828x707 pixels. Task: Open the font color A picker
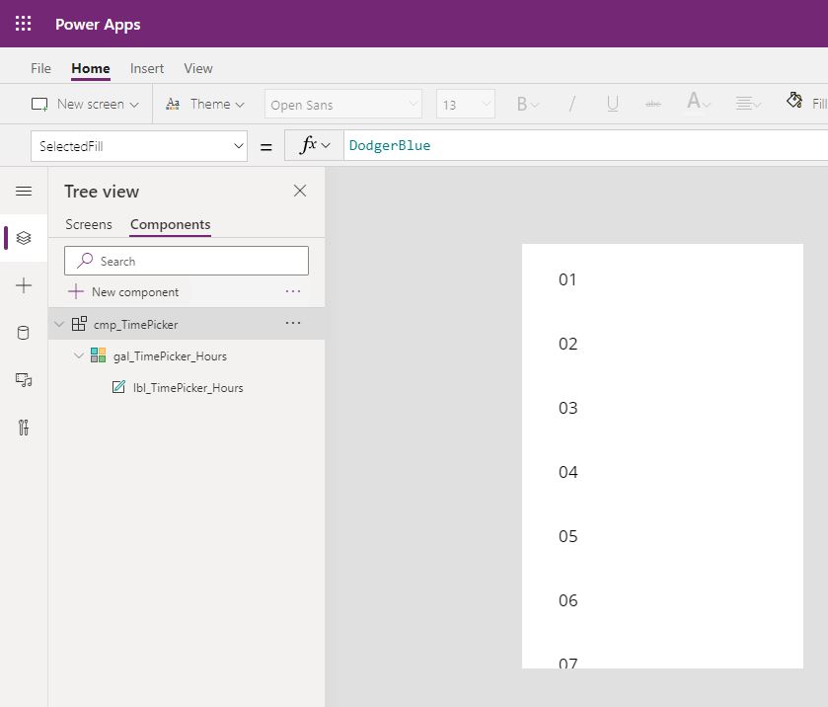point(698,102)
